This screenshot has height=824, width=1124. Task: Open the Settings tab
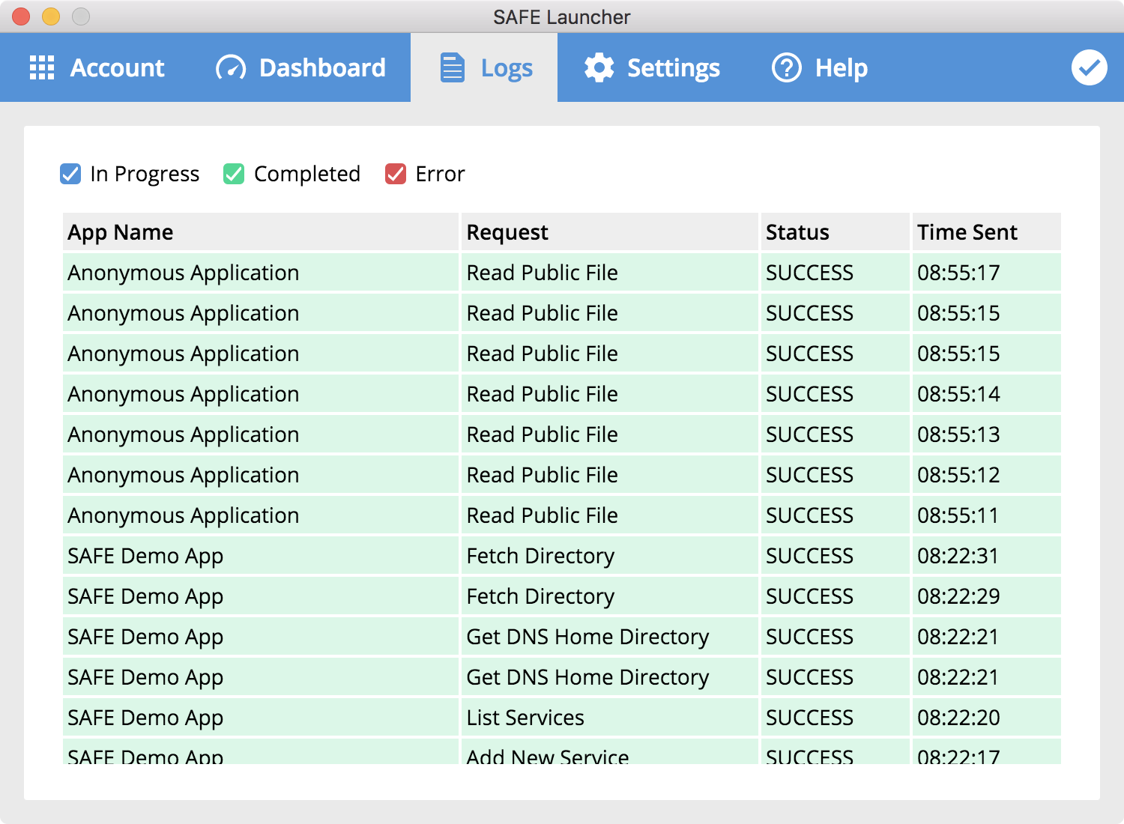coord(652,67)
